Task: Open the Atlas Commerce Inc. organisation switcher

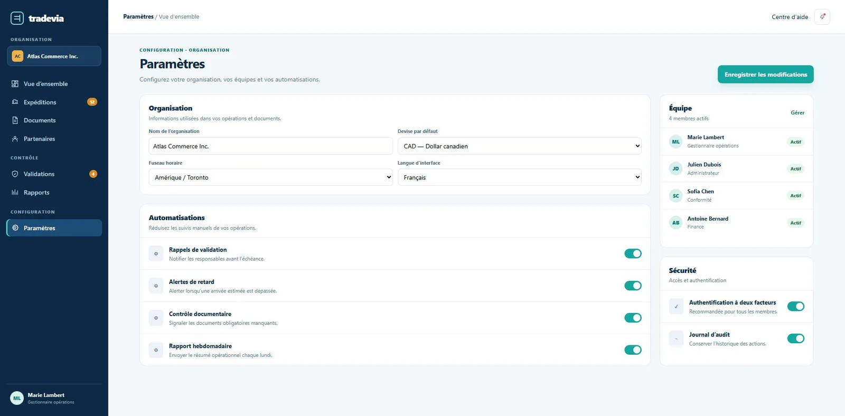Action: click(54, 56)
